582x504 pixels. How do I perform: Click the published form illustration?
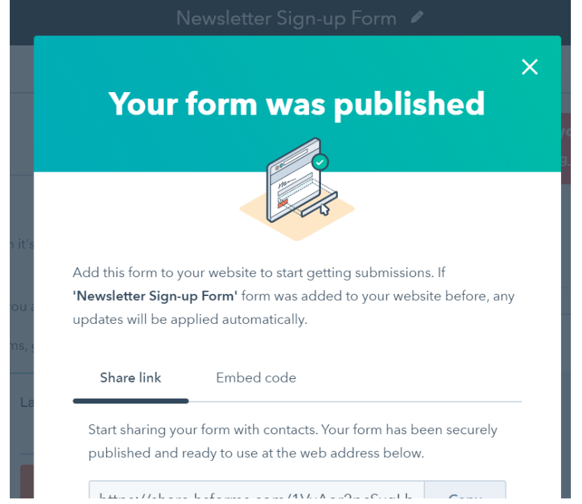(296, 187)
